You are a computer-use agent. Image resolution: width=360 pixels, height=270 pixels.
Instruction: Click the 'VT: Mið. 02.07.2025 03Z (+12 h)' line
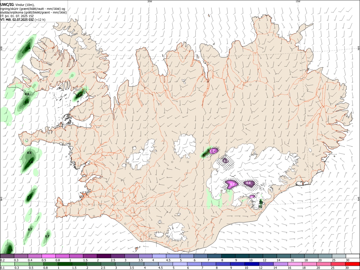tap(23, 20)
